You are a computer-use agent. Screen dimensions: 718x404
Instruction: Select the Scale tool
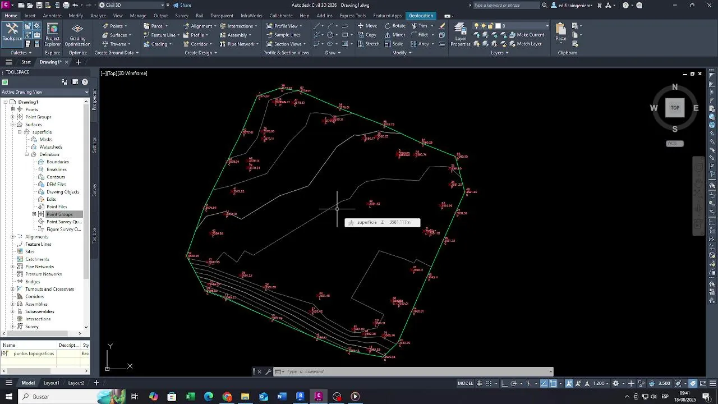click(394, 44)
